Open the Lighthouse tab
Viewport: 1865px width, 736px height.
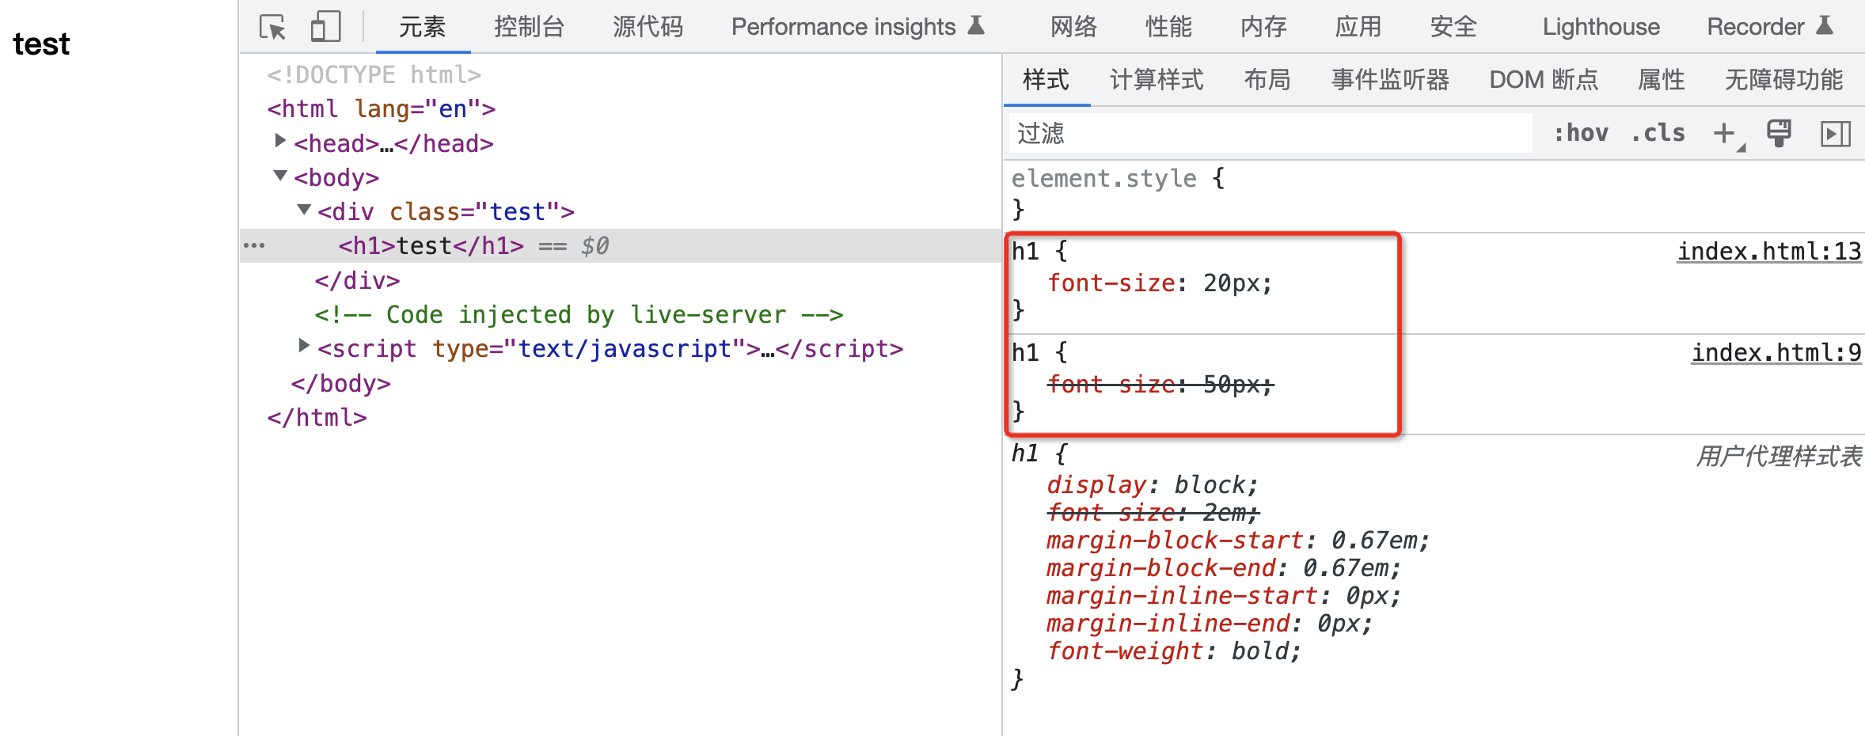click(x=1601, y=27)
